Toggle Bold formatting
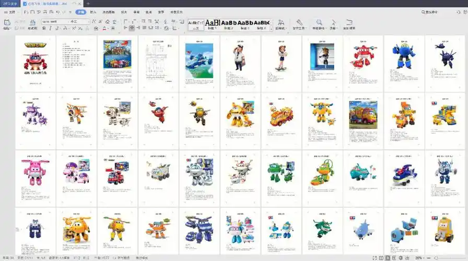The width and height of the screenshot is (468, 261). [x=43, y=28]
